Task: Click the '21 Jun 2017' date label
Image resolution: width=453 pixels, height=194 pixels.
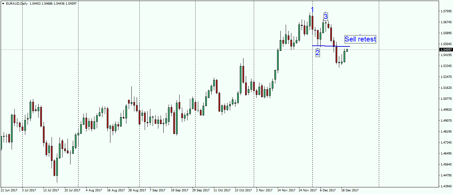Action: click(9, 191)
